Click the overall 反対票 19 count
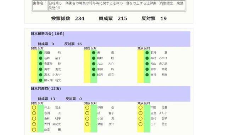This screenshot has width=241, height=135. tap(154, 18)
